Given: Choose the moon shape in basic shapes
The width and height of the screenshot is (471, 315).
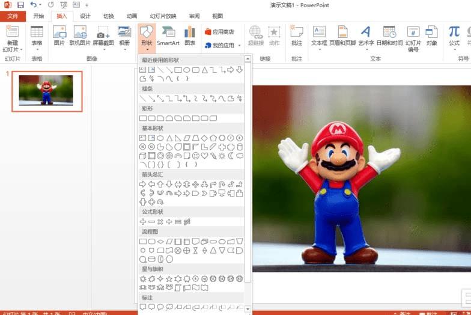Looking at the screenshot, I should point(231,156).
